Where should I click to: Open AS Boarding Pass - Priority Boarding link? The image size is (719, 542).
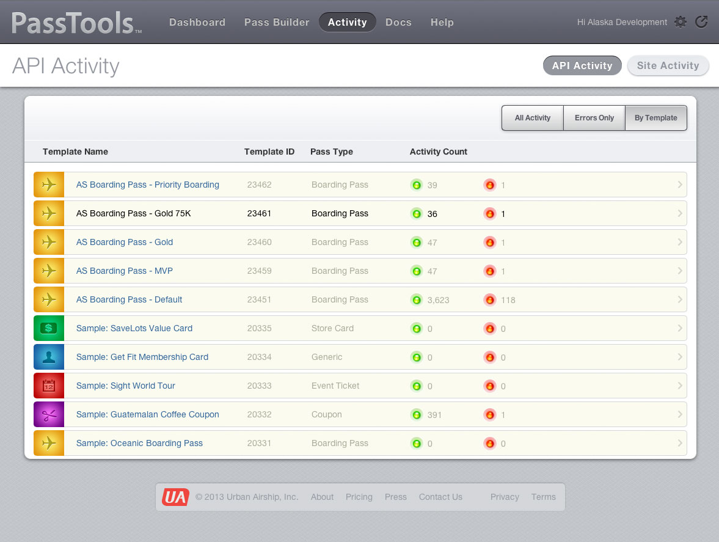point(148,185)
